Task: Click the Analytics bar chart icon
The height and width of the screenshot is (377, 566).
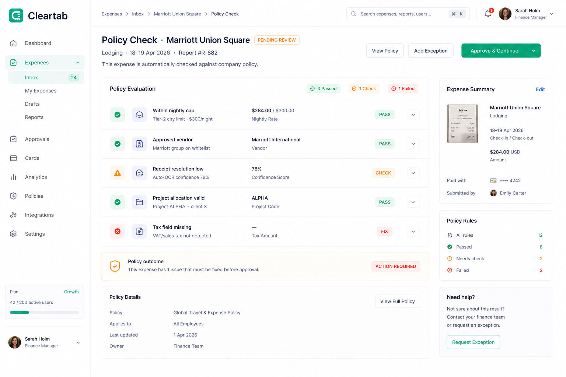Action: click(x=13, y=177)
